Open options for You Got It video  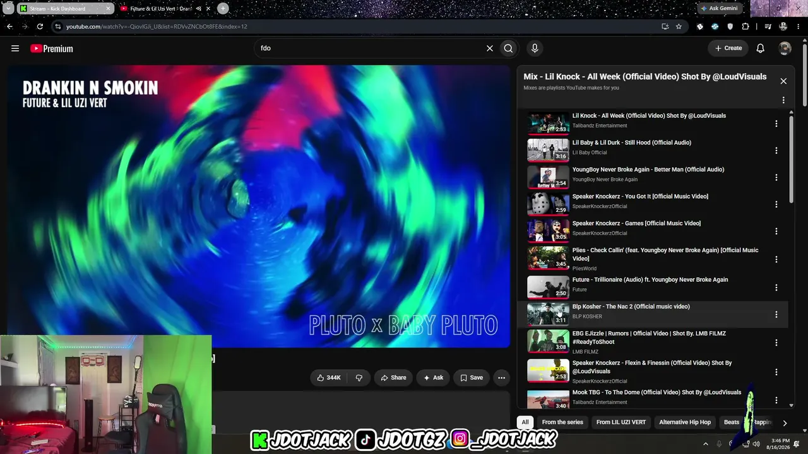click(776, 204)
